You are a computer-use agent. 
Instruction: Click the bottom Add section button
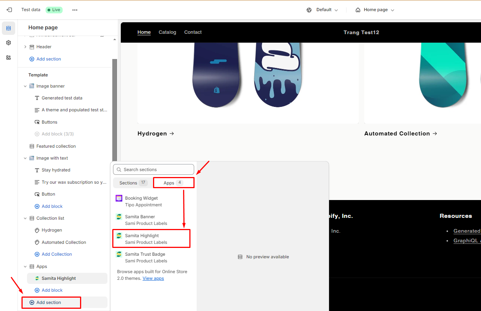[x=49, y=302]
